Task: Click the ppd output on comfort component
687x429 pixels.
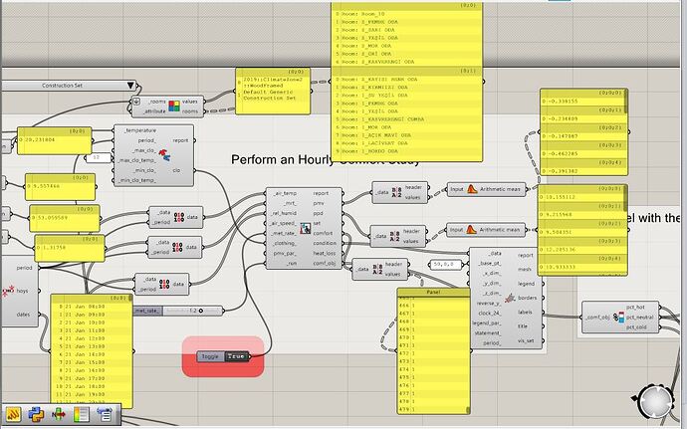Action: click(x=318, y=213)
